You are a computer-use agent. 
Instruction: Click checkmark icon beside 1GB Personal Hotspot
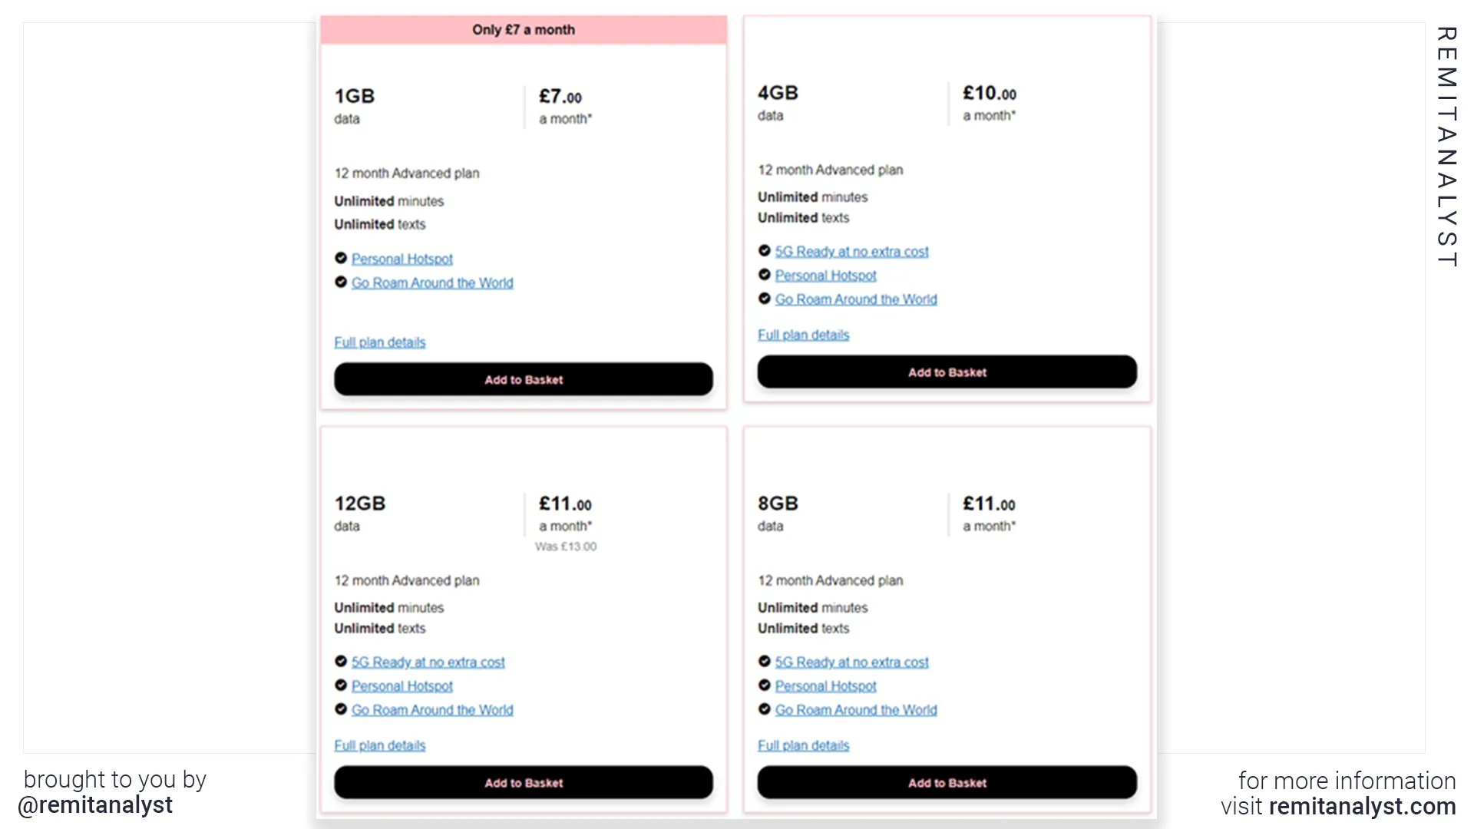pos(341,258)
